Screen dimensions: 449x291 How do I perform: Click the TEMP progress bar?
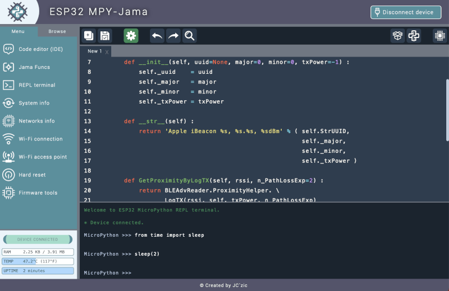tap(38, 261)
